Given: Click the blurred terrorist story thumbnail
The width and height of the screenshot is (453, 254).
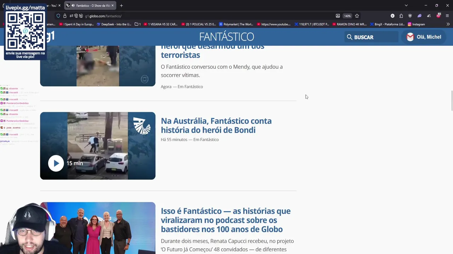Looking at the screenshot, I should 98,66.
